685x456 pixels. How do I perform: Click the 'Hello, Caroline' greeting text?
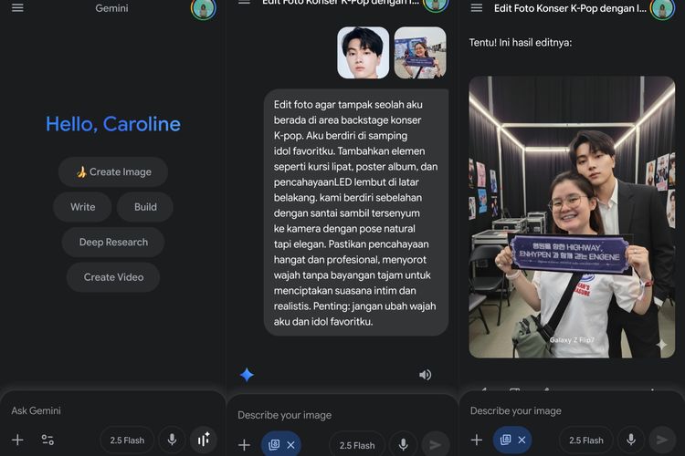[x=113, y=124]
